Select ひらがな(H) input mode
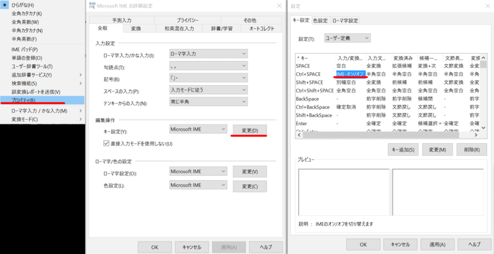The height and width of the screenshot is (254, 494). pos(25,5)
